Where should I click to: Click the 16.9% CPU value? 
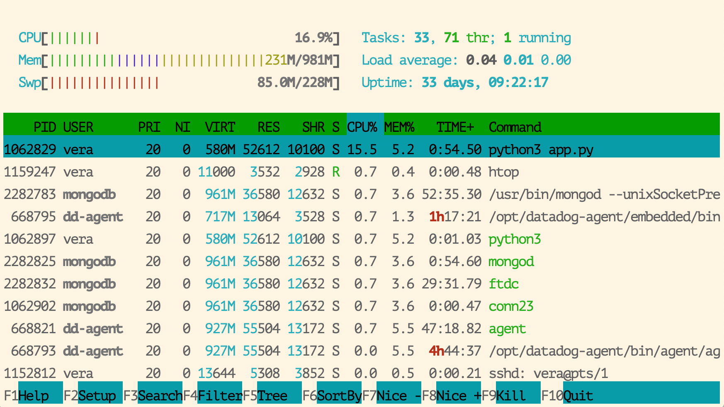[313, 38]
